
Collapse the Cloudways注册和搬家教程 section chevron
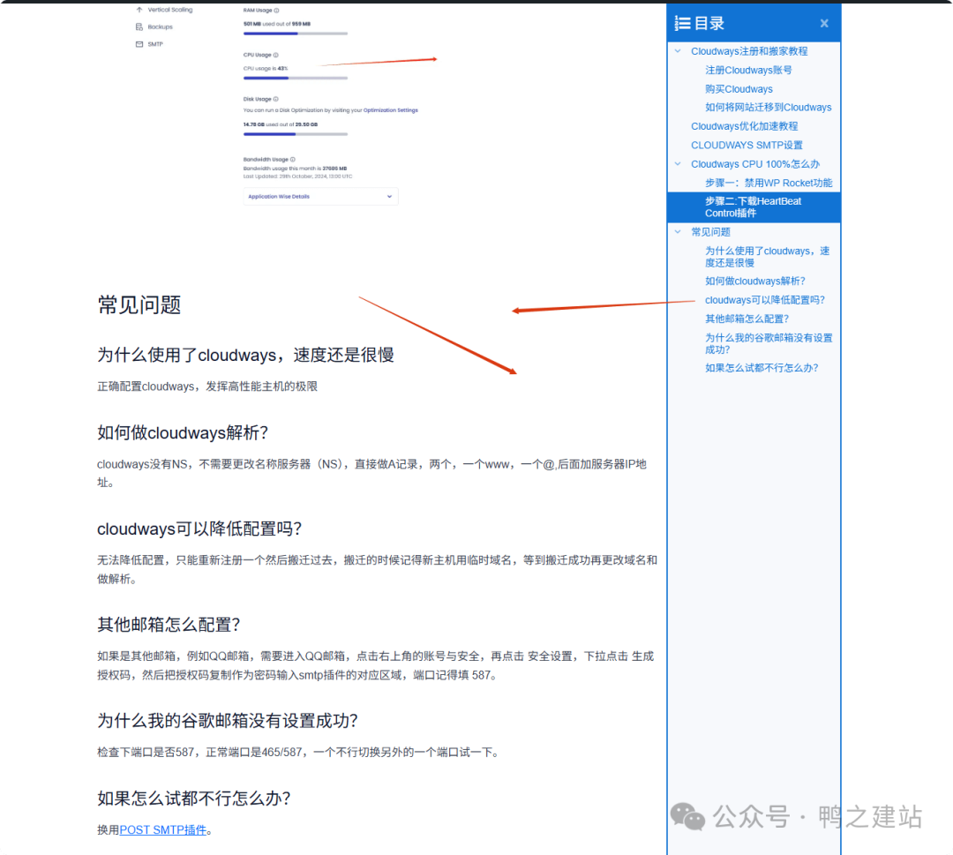[678, 51]
